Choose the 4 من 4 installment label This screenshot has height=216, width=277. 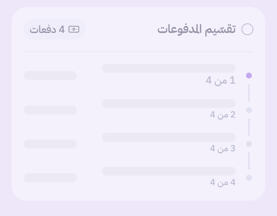point(223,182)
